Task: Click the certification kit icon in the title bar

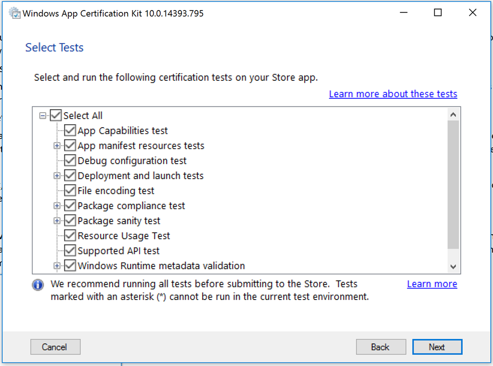Action: (x=14, y=13)
